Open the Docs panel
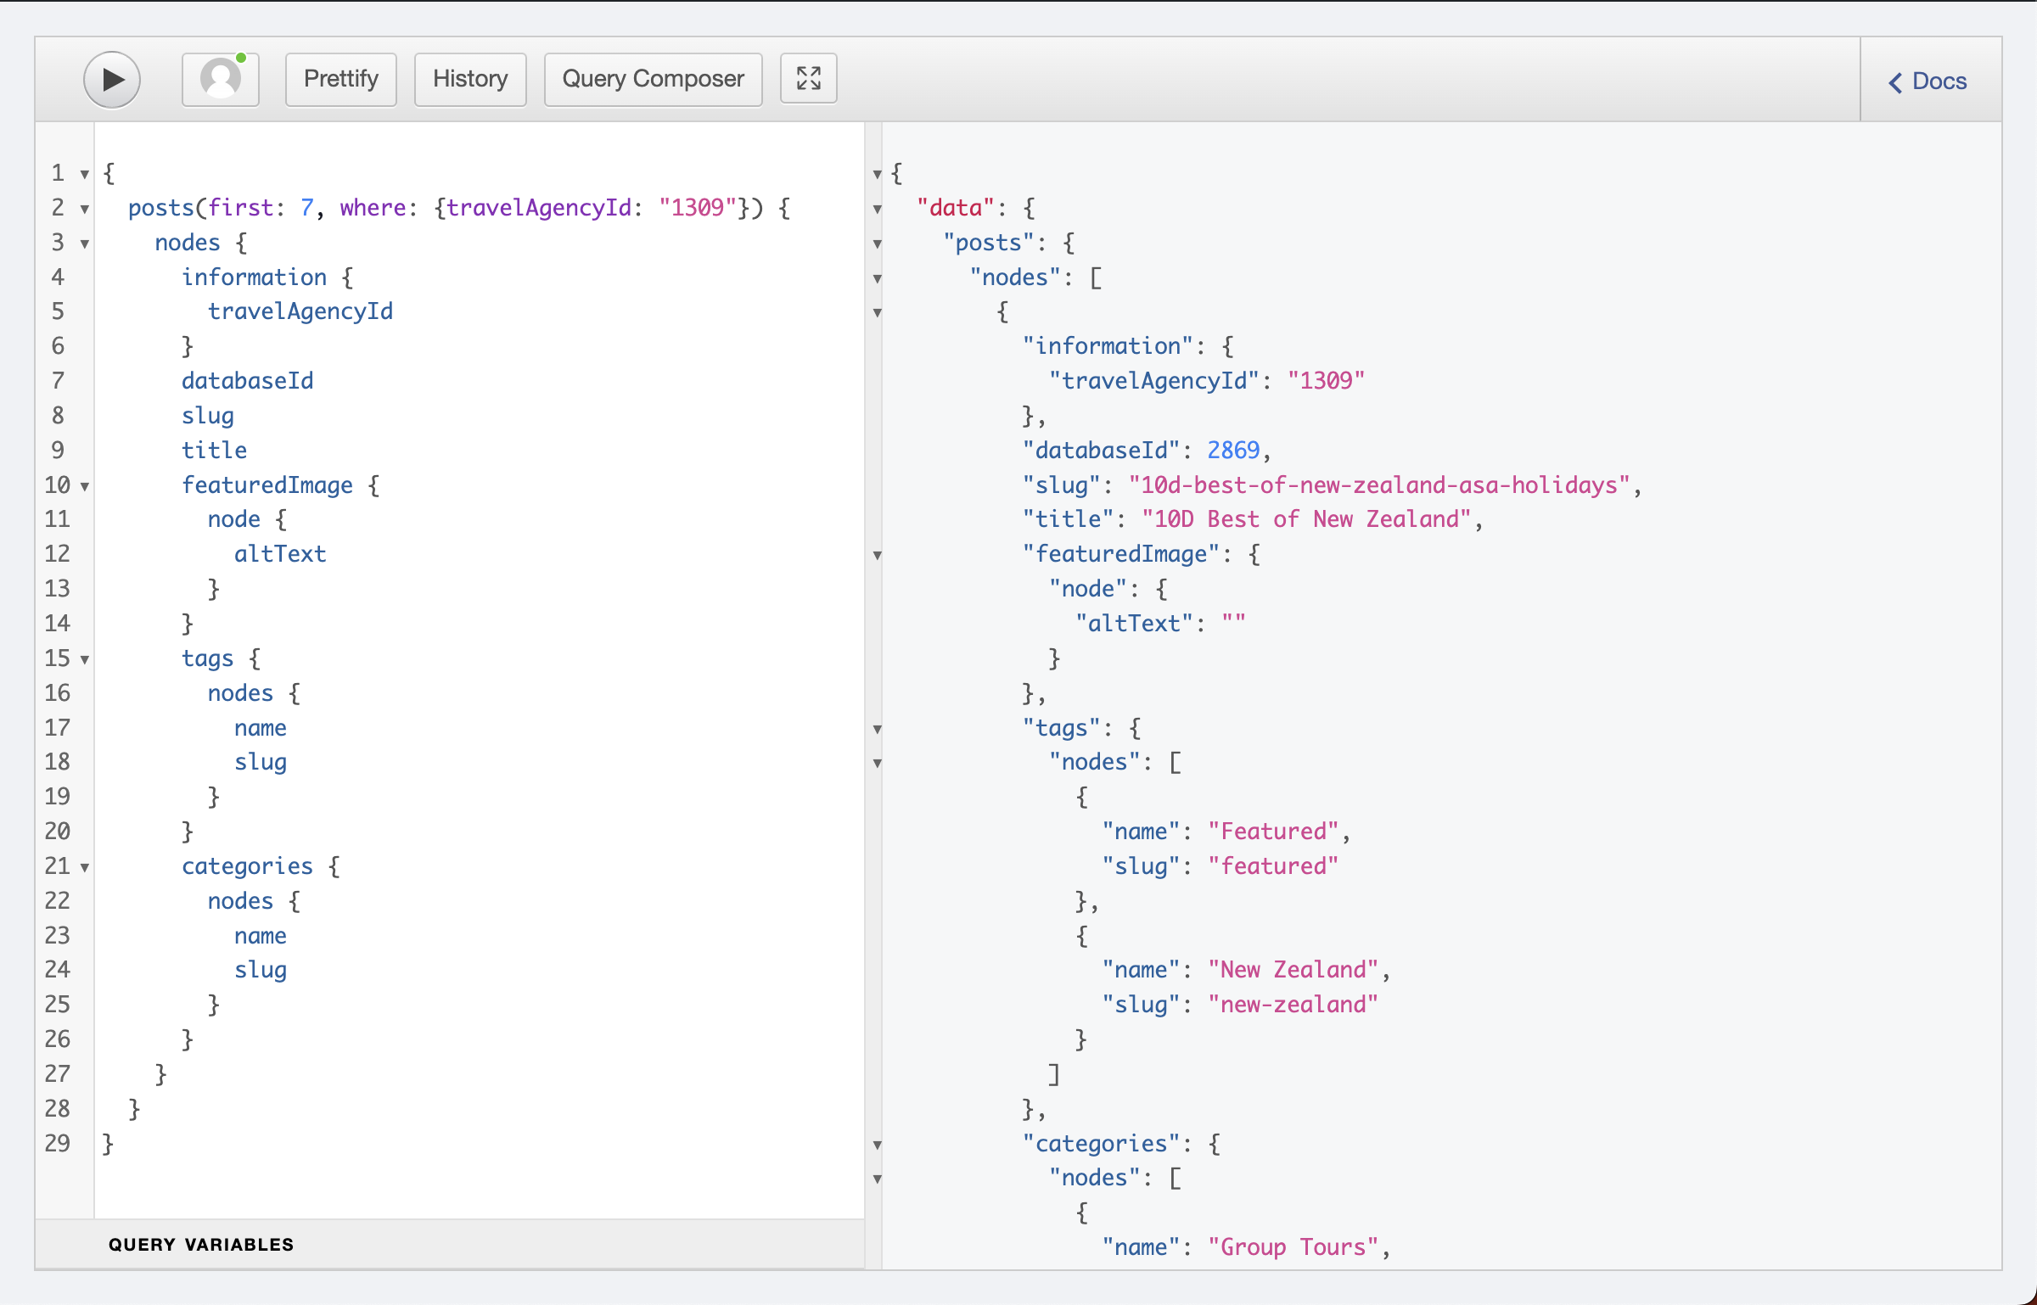This screenshot has height=1305, width=2037. click(1928, 81)
